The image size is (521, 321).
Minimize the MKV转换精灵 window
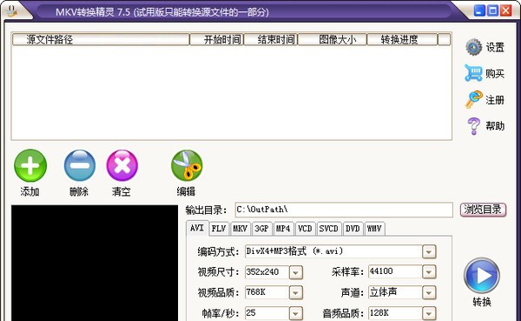[479, 10]
